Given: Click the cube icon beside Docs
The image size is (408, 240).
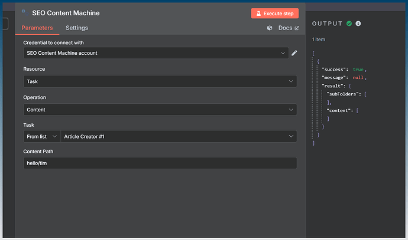Looking at the screenshot, I should (x=270, y=28).
